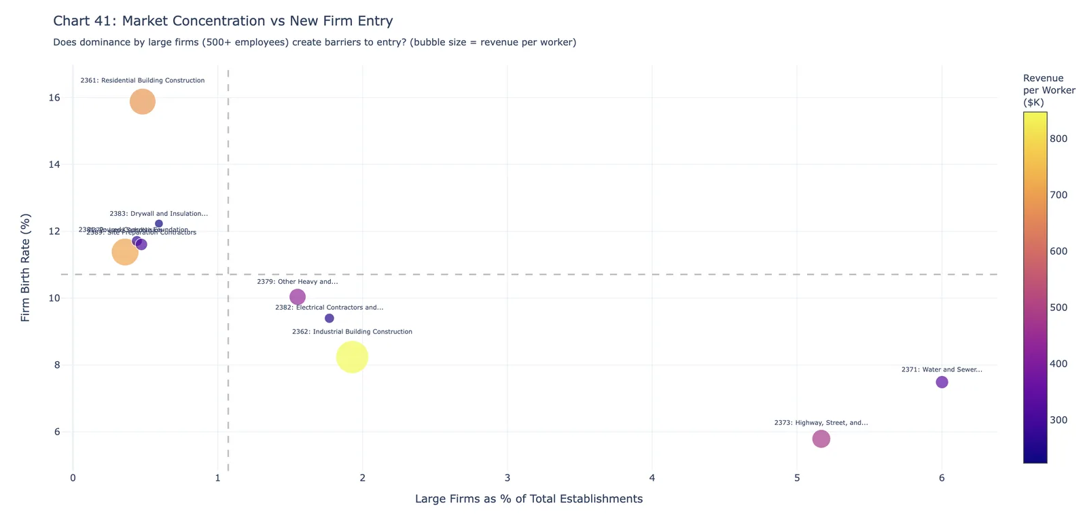1087x516 pixels.
Task: Click the chart title 'Chart 41'
Action: [223, 21]
